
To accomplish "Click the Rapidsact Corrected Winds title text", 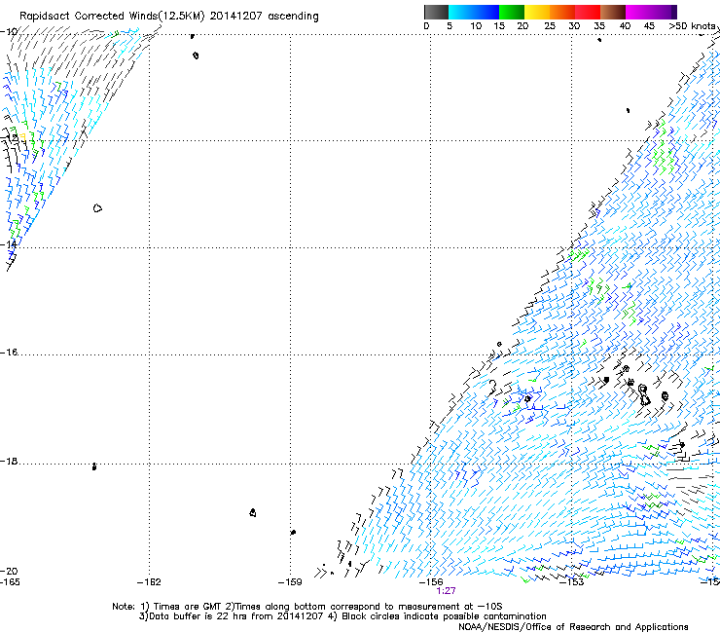I will [x=169, y=16].
